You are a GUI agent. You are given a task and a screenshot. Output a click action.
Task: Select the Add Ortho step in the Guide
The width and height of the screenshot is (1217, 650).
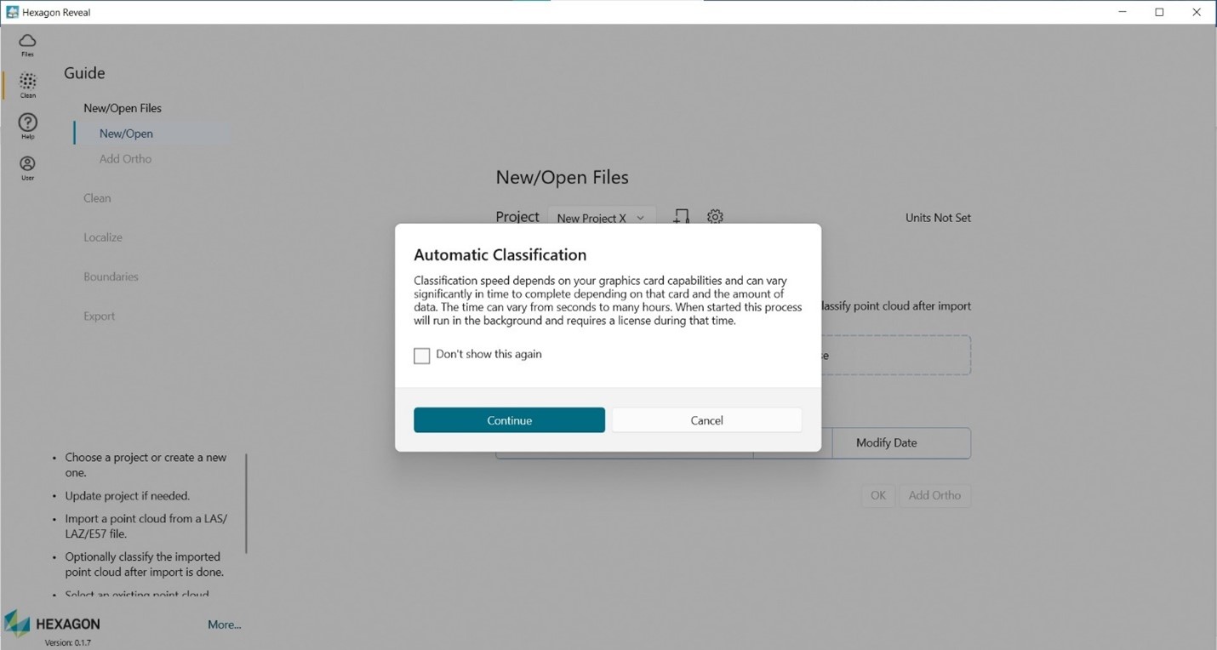(x=125, y=158)
